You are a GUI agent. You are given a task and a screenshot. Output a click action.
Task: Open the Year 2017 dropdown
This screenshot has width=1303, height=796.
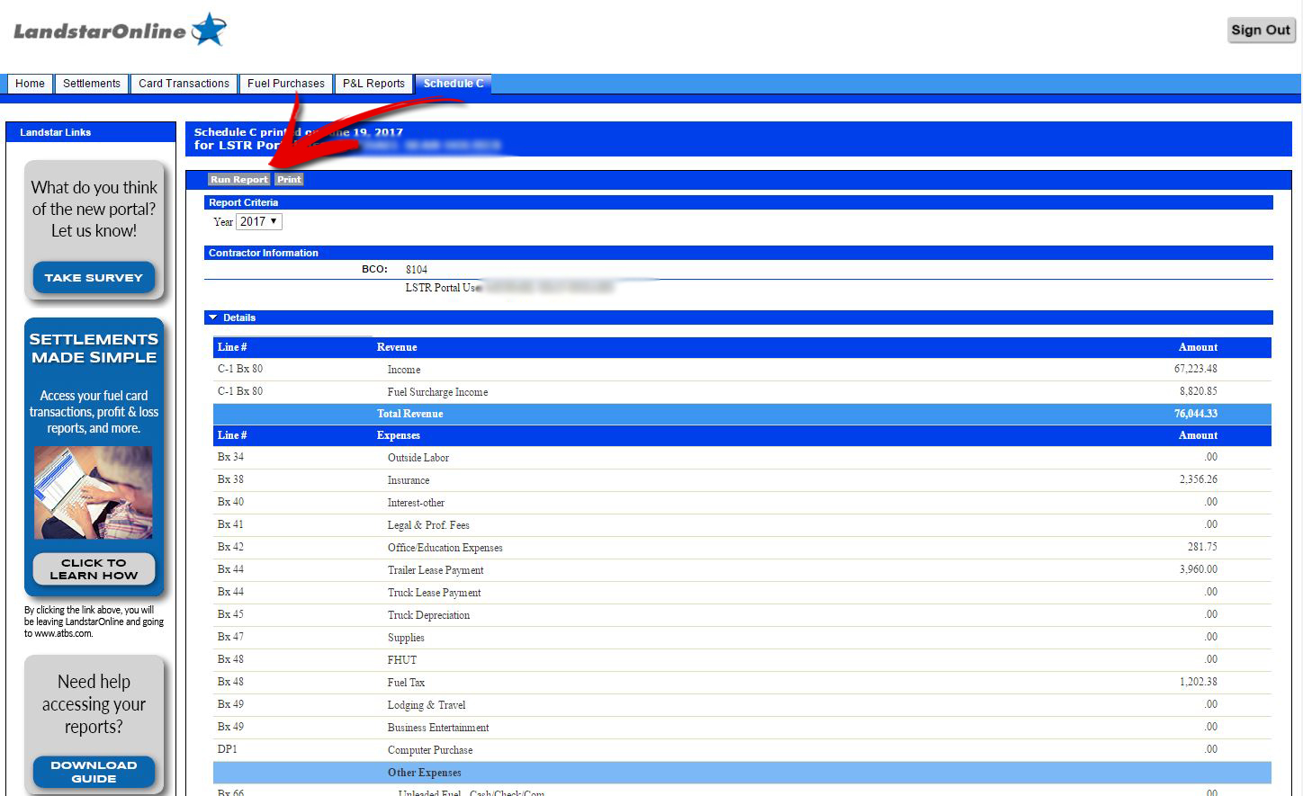(259, 221)
